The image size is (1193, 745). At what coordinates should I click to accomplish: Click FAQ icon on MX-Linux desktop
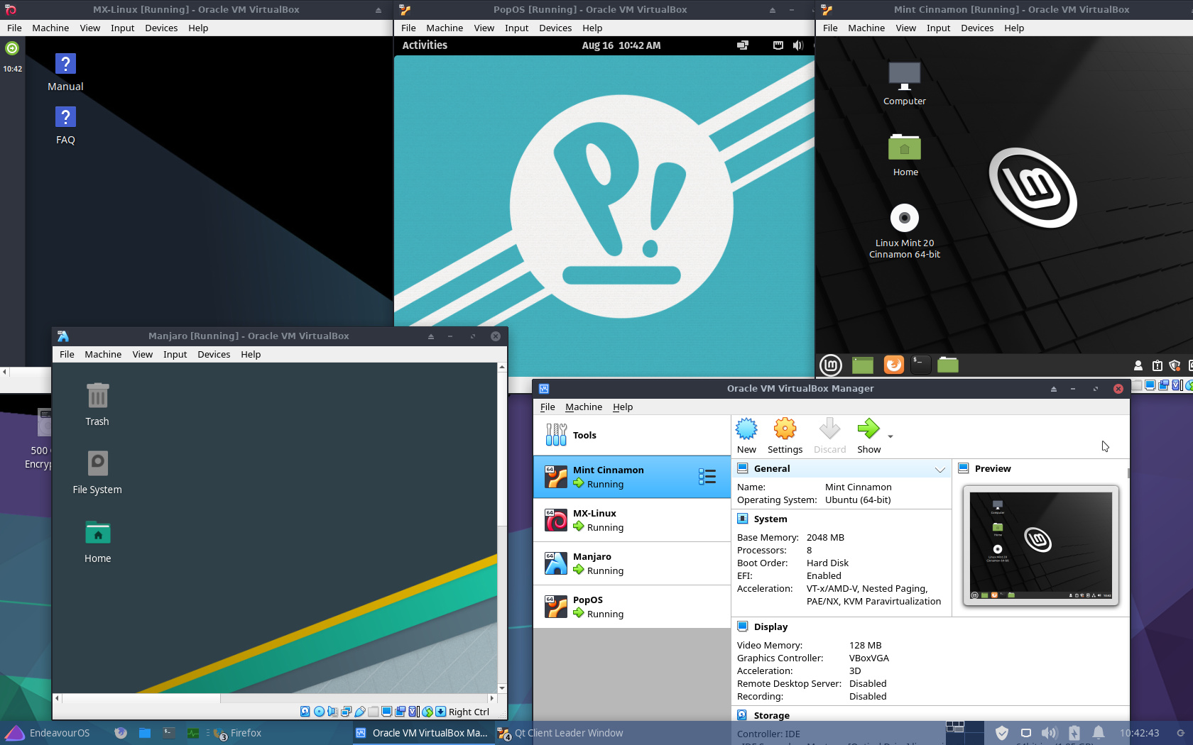pos(65,126)
